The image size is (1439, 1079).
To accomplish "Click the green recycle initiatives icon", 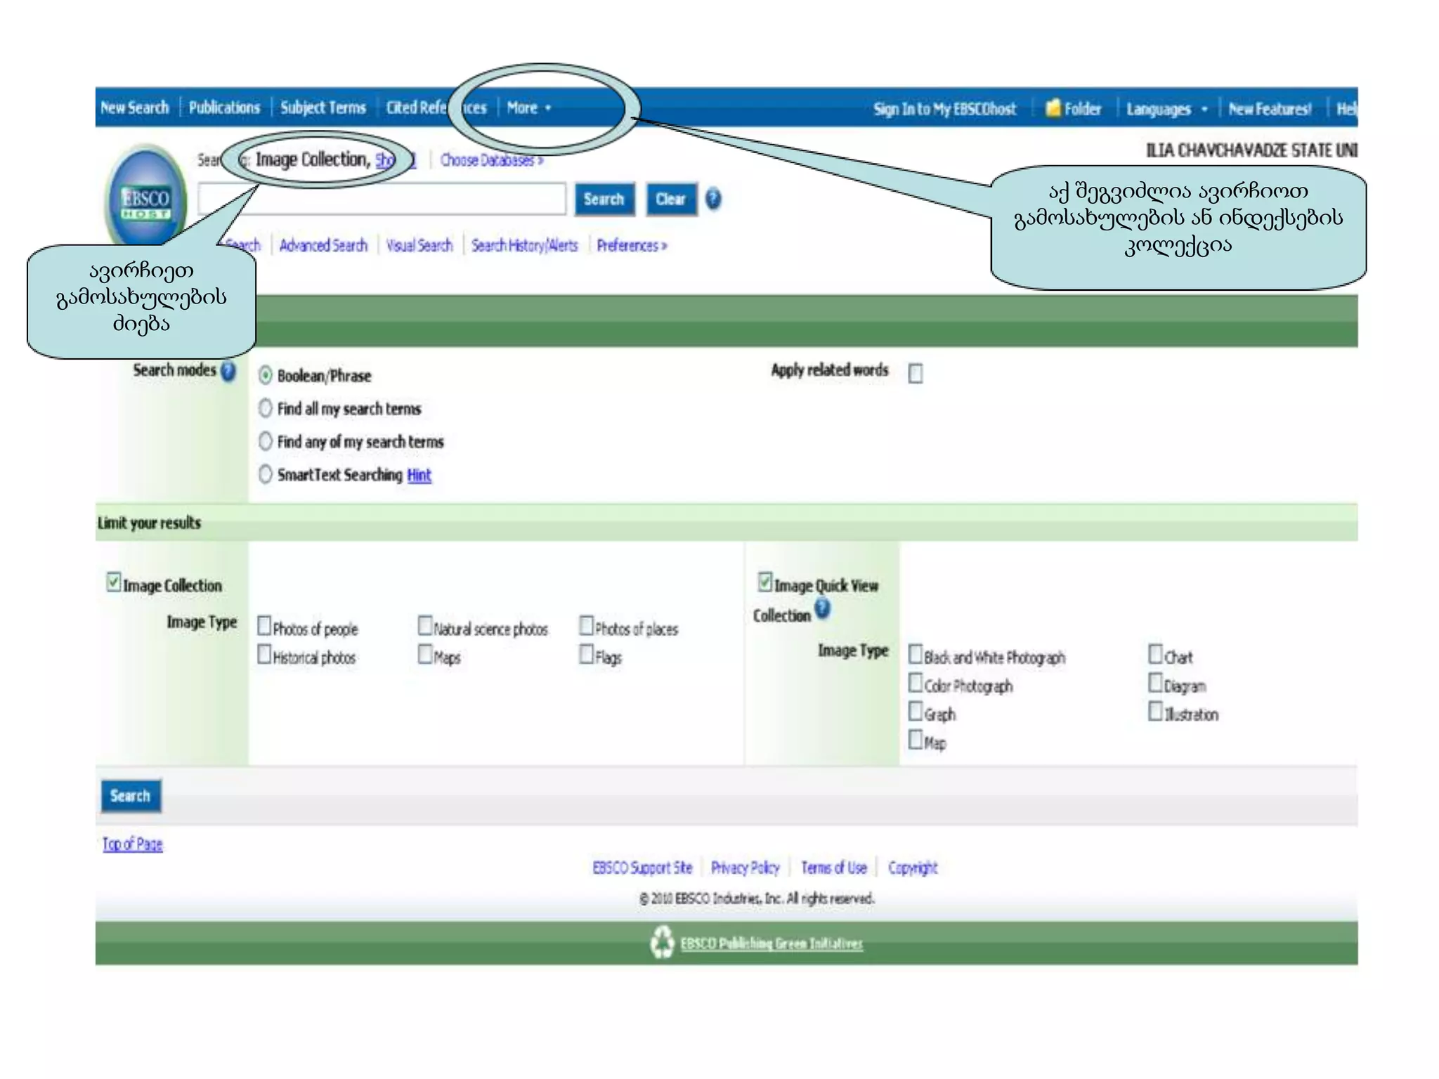I will point(662,943).
